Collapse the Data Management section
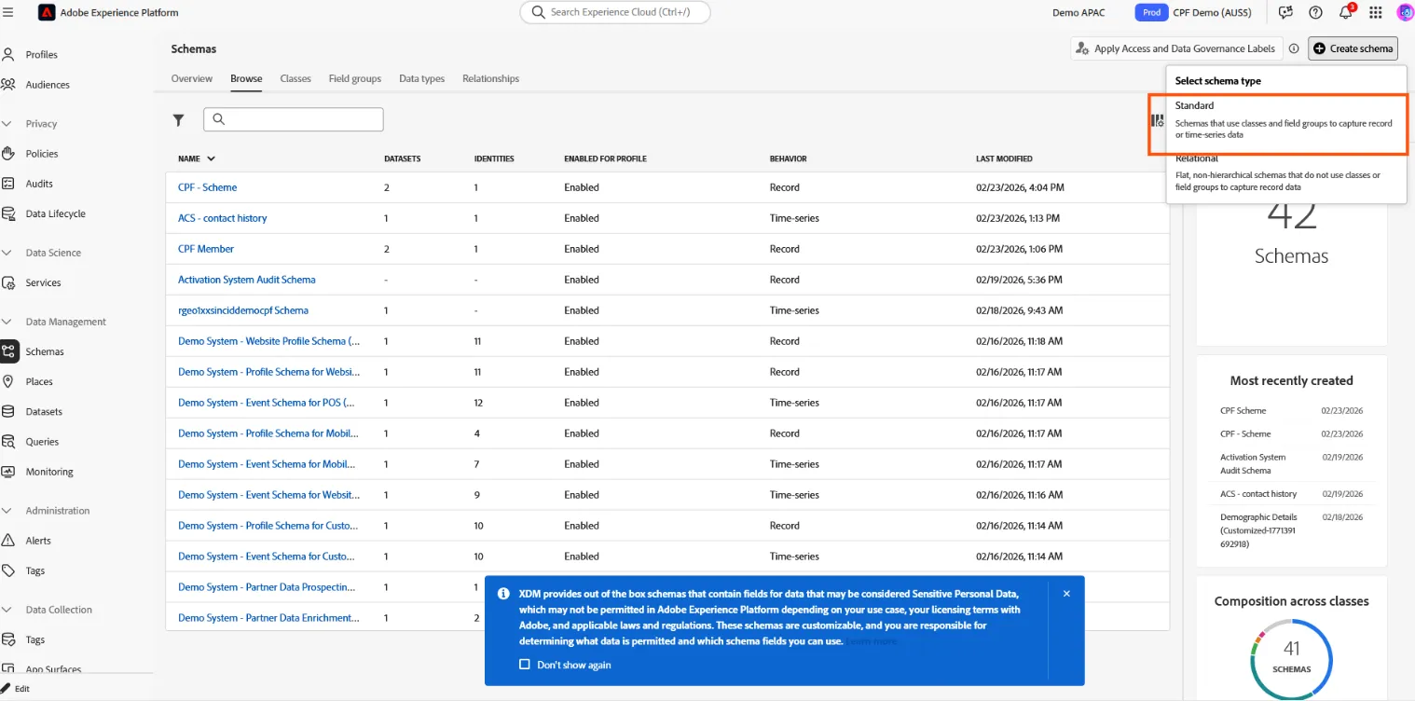Image resolution: width=1415 pixels, height=701 pixels. click(x=8, y=322)
